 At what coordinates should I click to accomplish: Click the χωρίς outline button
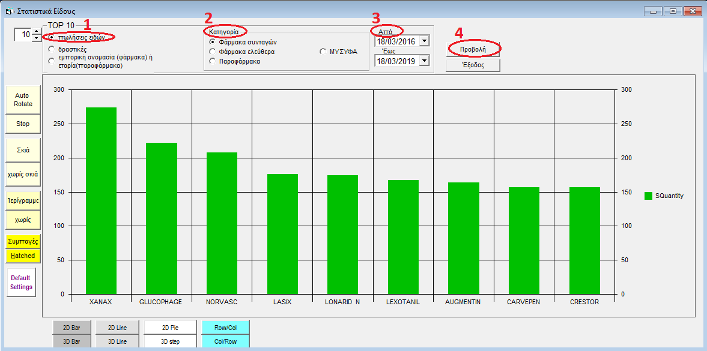pos(23,220)
